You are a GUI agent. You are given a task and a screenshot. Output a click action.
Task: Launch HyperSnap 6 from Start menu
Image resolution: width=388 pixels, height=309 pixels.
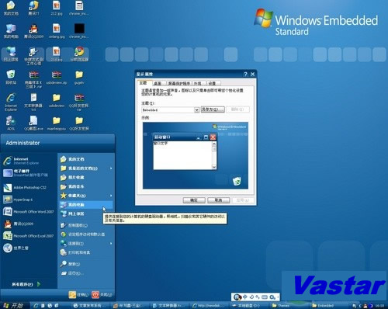click(x=18, y=200)
